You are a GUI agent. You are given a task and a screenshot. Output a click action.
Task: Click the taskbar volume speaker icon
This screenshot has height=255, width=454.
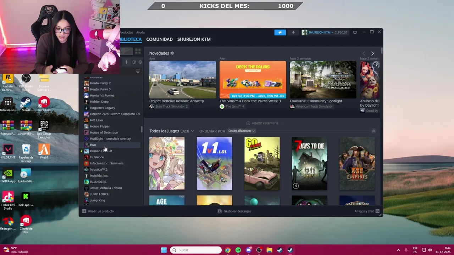[x=430, y=250]
